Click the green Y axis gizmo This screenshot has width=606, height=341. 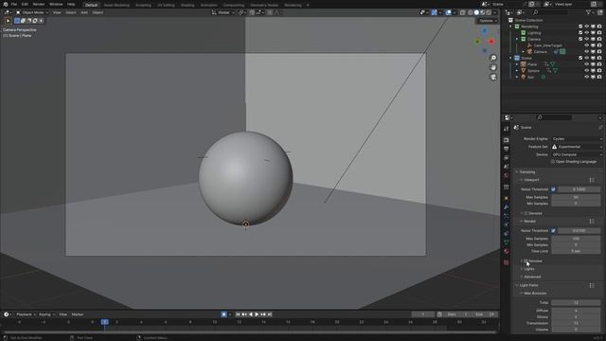477,42
